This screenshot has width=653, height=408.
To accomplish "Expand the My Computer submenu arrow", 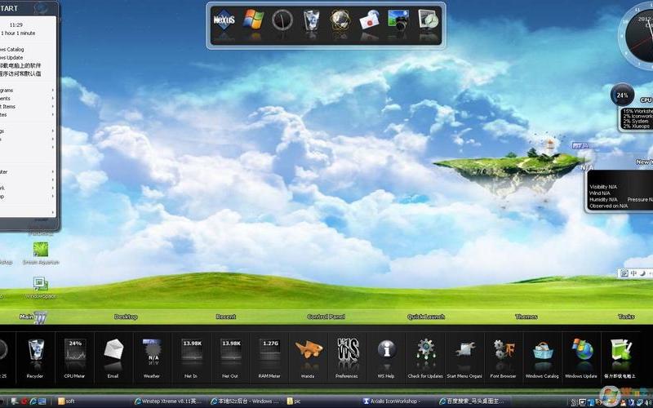I will click(53, 172).
